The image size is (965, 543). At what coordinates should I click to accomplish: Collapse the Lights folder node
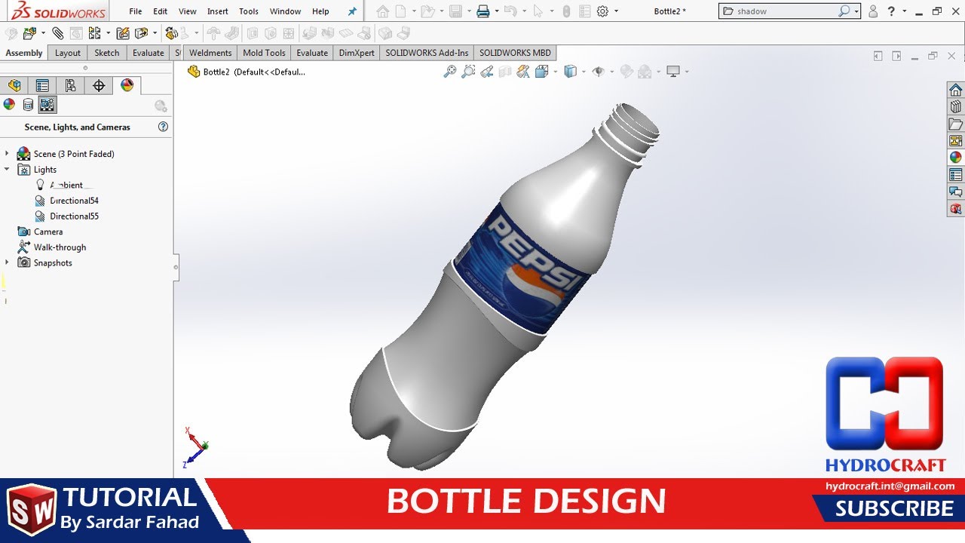pyautogui.click(x=7, y=169)
